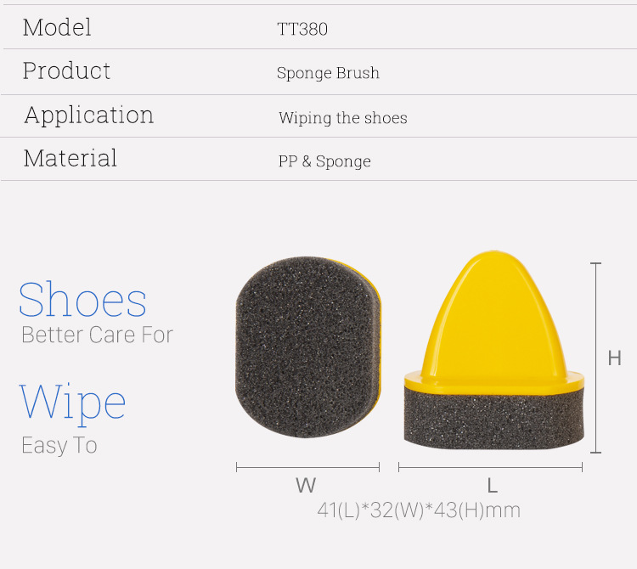Click the L length dimension label

pos(493,486)
